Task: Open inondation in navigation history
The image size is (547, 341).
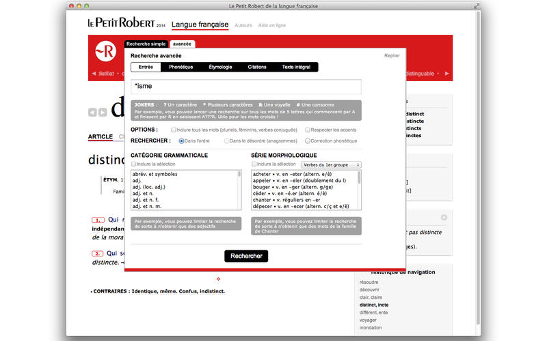Action: click(x=371, y=328)
